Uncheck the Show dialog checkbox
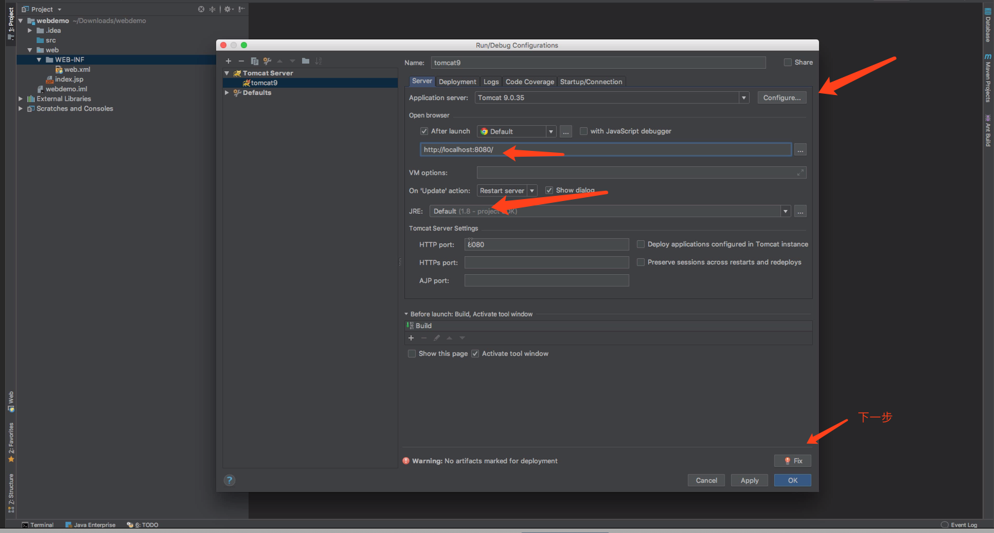Image resolution: width=994 pixels, height=533 pixels. [x=549, y=190]
